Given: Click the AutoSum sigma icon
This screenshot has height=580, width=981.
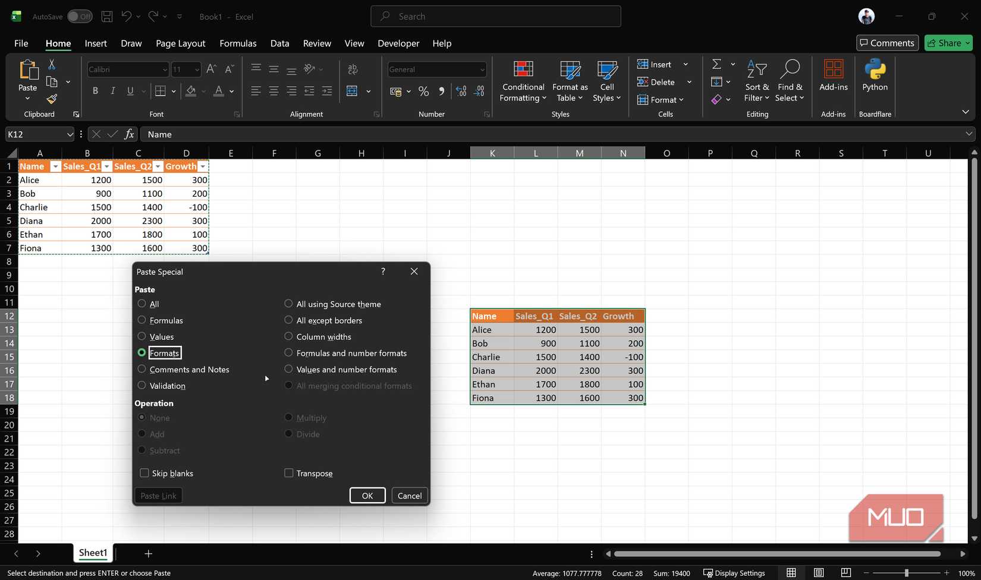Looking at the screenshot, I should click(x=717, y=64).
